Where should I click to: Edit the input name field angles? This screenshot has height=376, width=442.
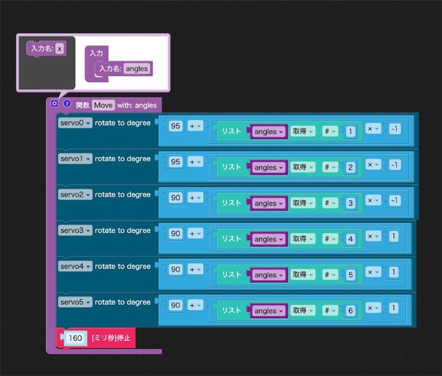[137, 69]
